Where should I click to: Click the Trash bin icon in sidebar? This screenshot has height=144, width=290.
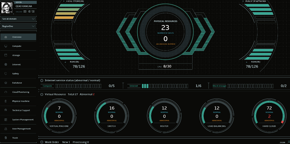coord(6,138)
